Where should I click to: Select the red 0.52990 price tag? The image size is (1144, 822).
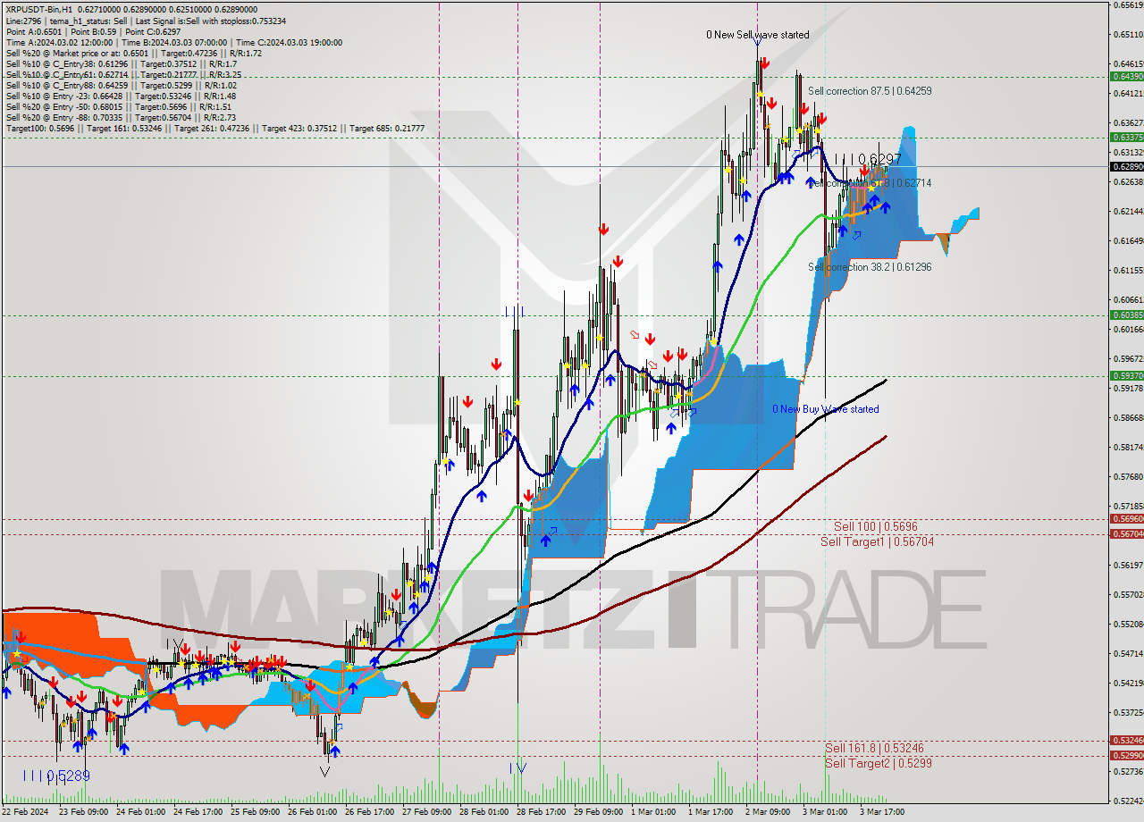coord(1126,756)
